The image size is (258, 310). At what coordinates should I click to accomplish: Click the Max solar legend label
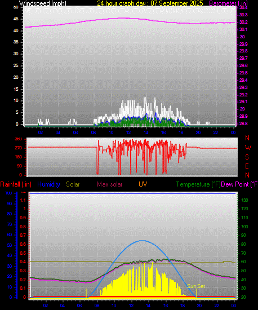pyautogui.click(x=110, y=184)
